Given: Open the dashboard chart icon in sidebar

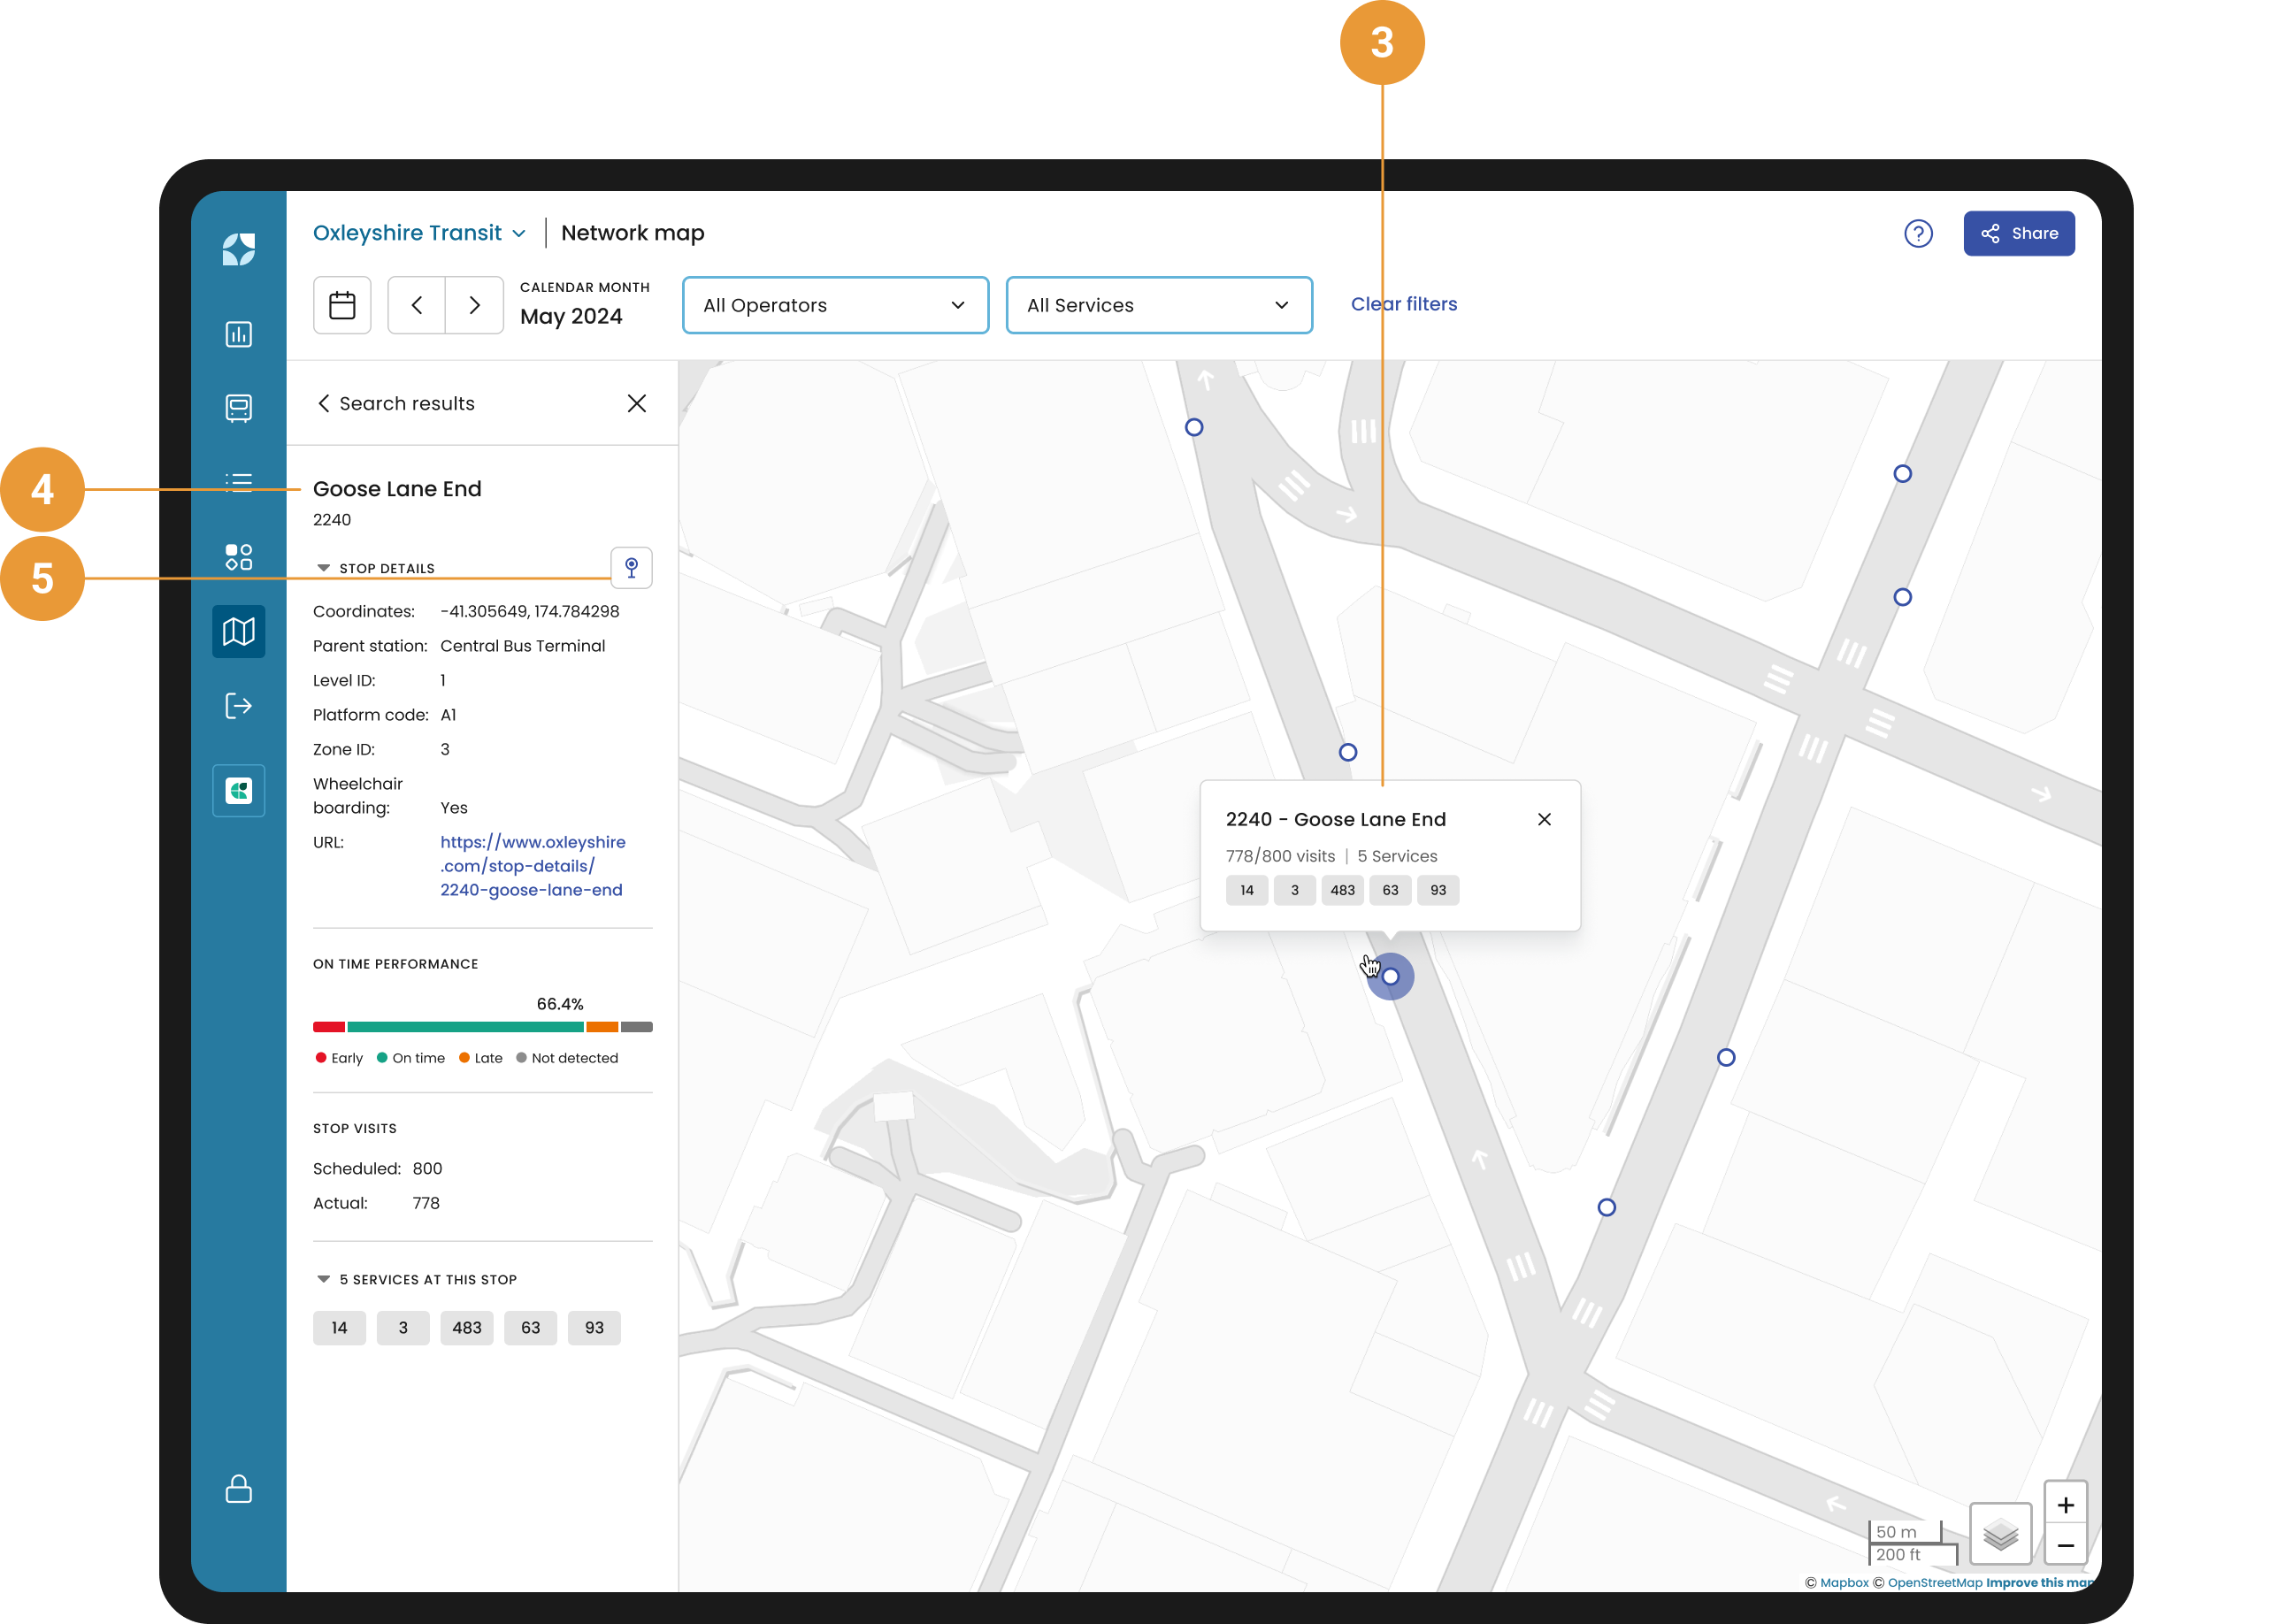Looking at the screenshot, I should 239,334.
